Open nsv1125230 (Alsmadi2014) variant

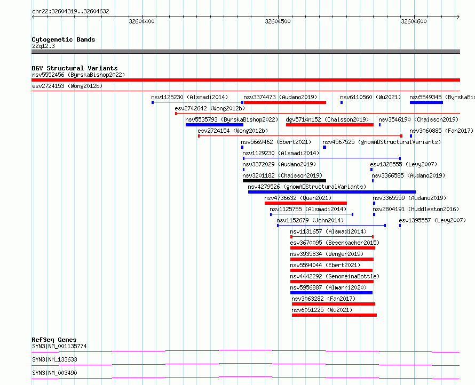pos(189,97)
